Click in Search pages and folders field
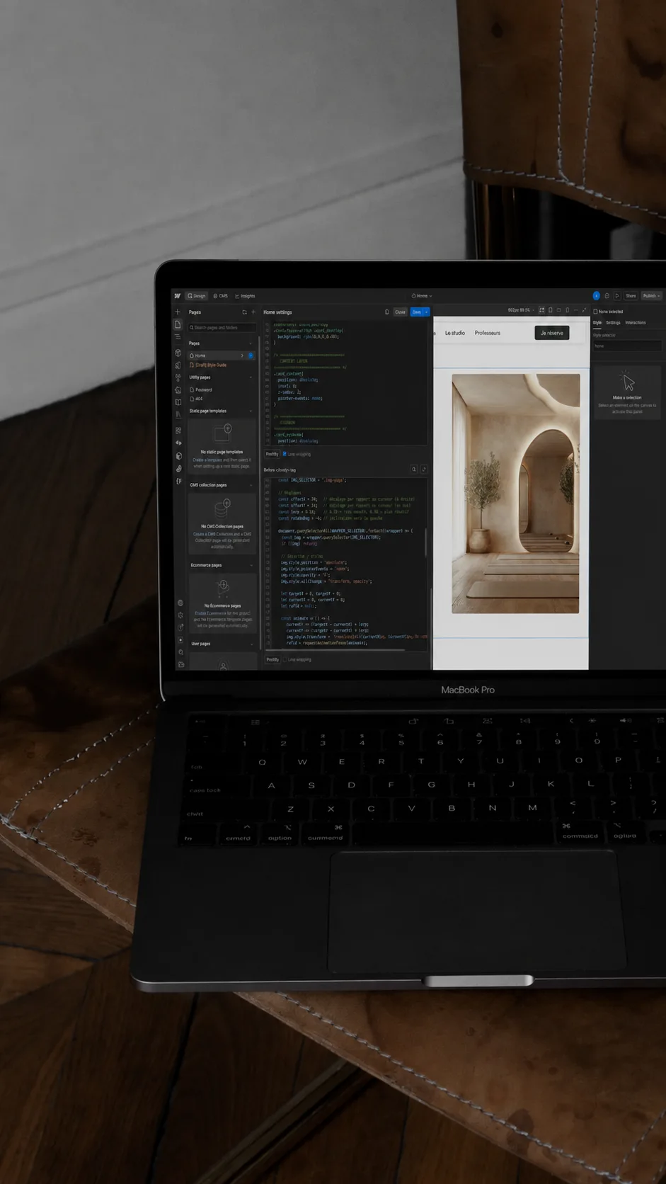This screenshot has height=1184, width=666. tap(222, 328)
